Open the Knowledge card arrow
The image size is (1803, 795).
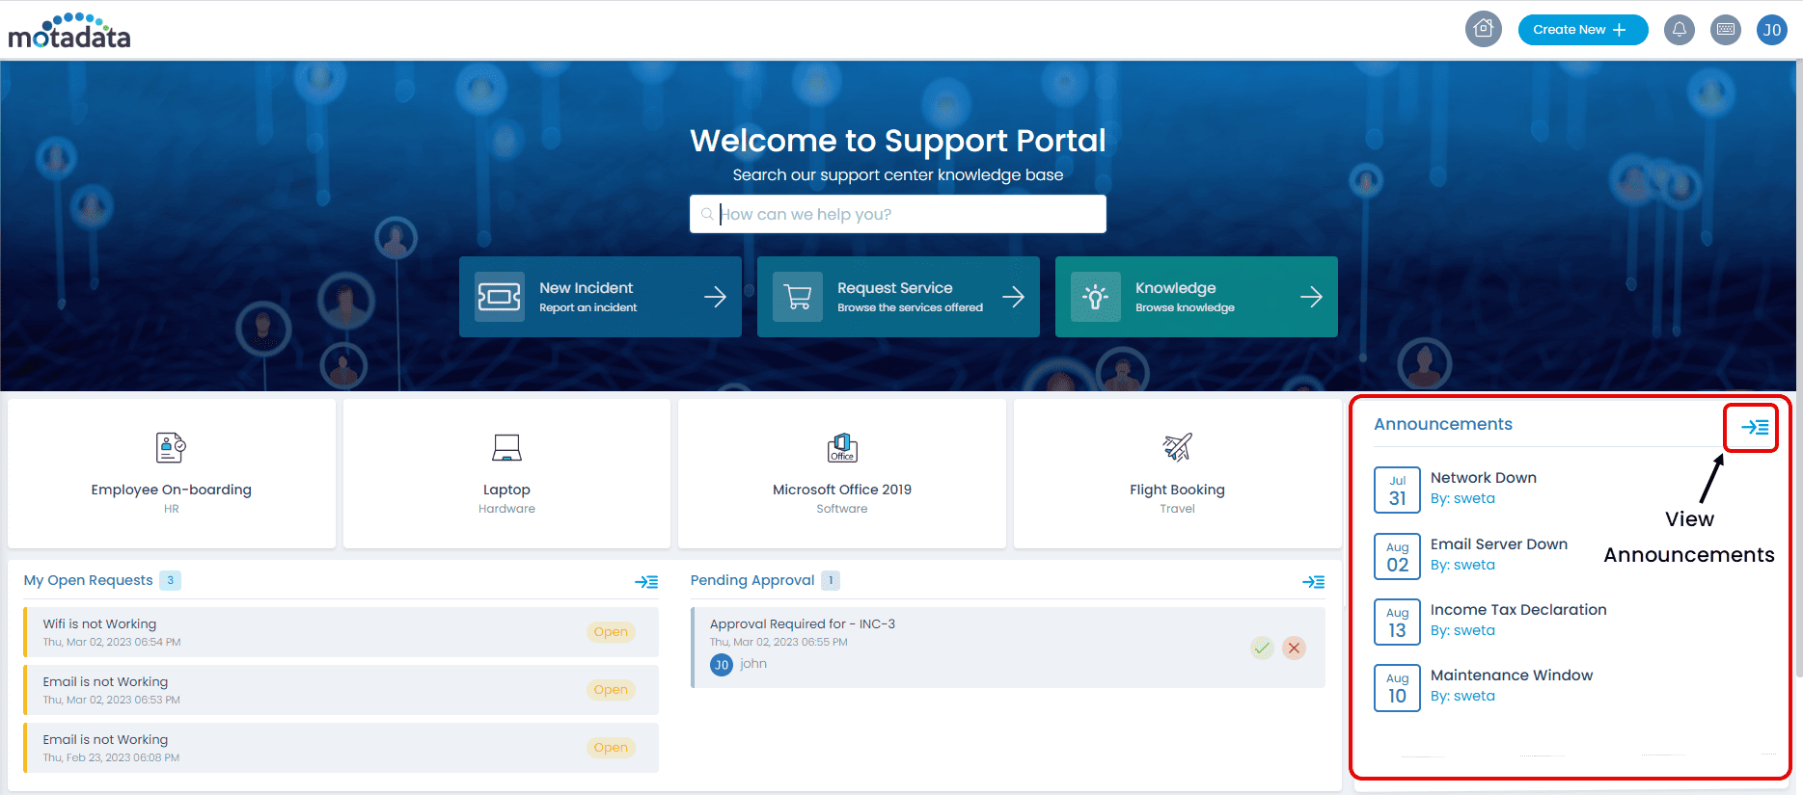[x=1311, y=297]
